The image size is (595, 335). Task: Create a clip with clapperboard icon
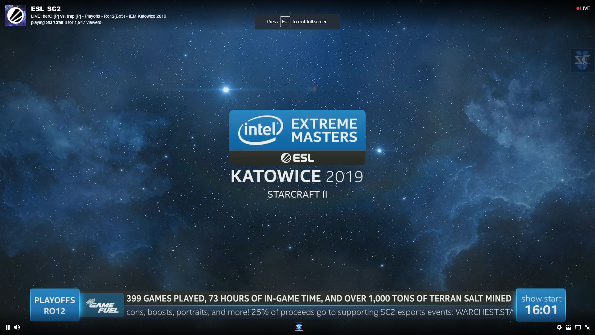coord(568,327)
